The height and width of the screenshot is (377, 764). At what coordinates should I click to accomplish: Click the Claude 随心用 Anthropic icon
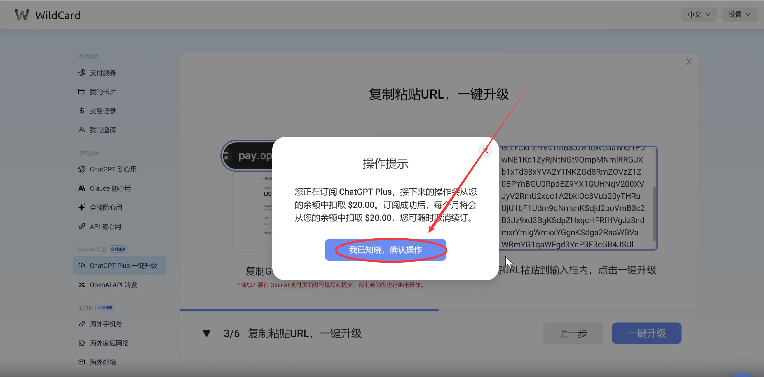(x=81, y=188)
